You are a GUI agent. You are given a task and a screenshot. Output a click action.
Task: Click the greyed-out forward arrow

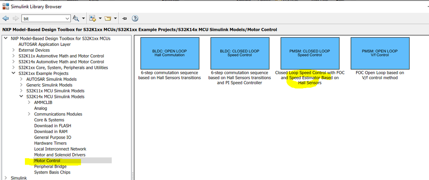15,18
